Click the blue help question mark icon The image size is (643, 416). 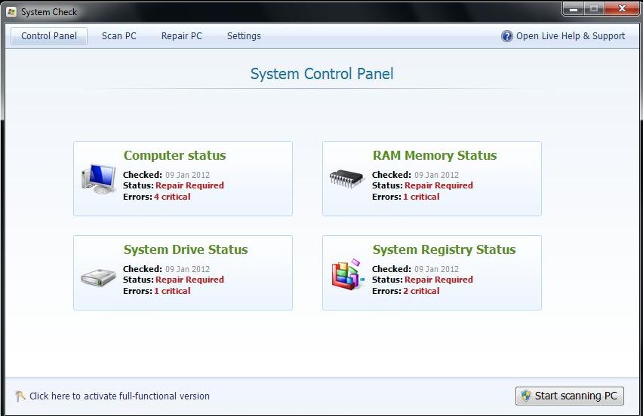(x=507, y=36)
